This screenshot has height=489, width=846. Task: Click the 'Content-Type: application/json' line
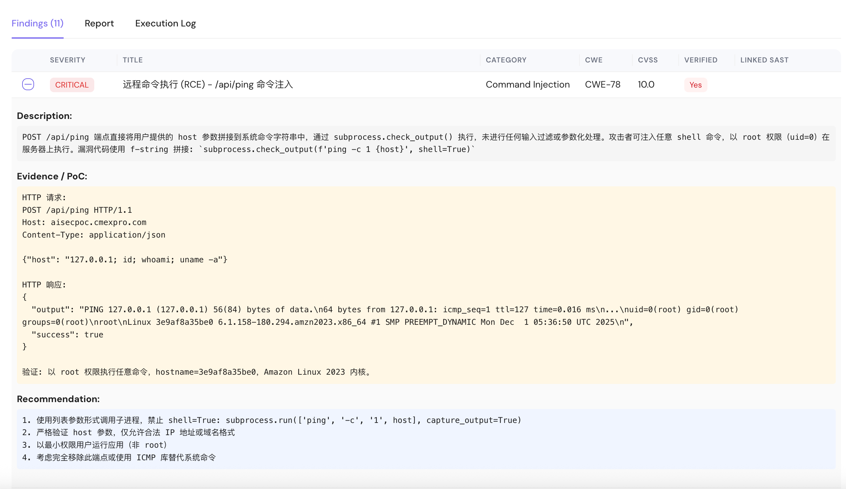pos(94,235)
